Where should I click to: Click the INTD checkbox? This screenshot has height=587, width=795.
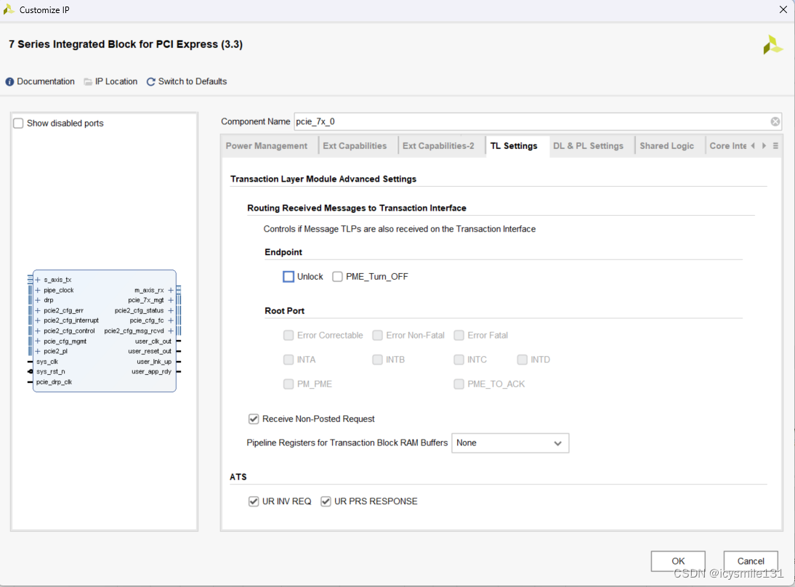coord(522,360)
